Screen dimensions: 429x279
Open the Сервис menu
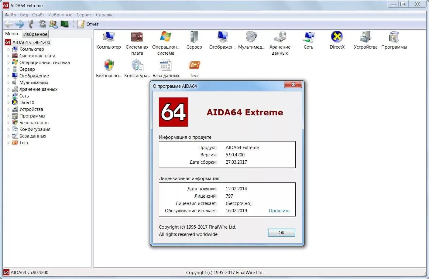pos(84,15)
